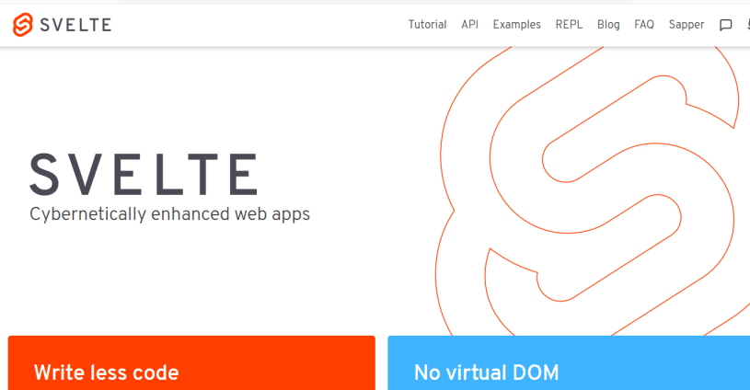Open the chat speech bubble icon

tap(725, 26)
